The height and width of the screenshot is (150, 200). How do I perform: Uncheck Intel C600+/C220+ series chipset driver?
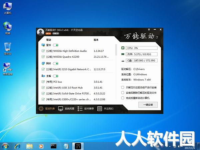(43, 99)
